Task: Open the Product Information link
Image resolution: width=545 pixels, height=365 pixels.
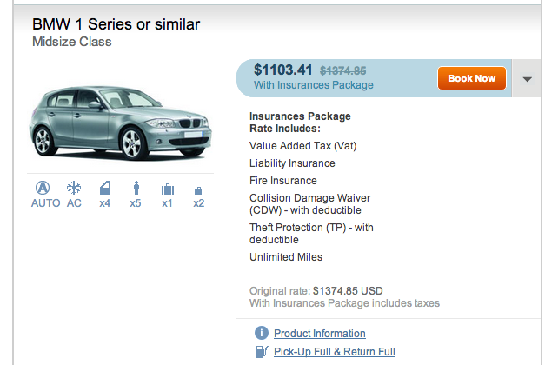Action: 319,334
